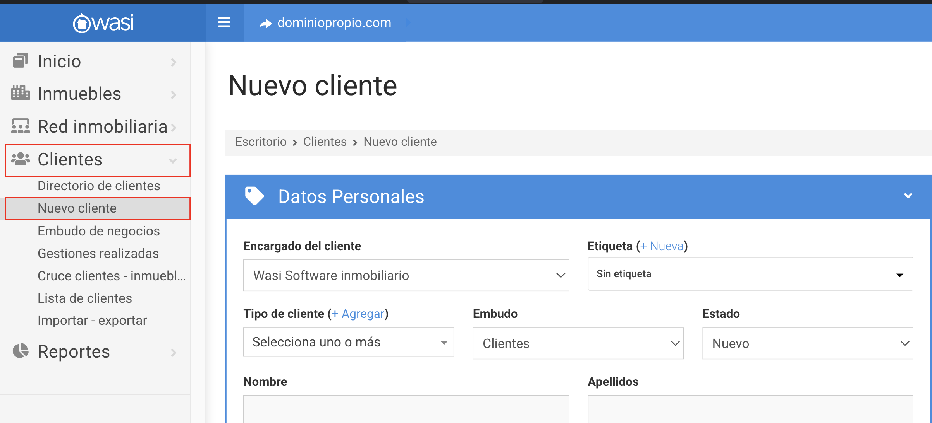Click the Reportes pie chart icon
The height and width of the screenshot is (423, 932).
(20, 351)
